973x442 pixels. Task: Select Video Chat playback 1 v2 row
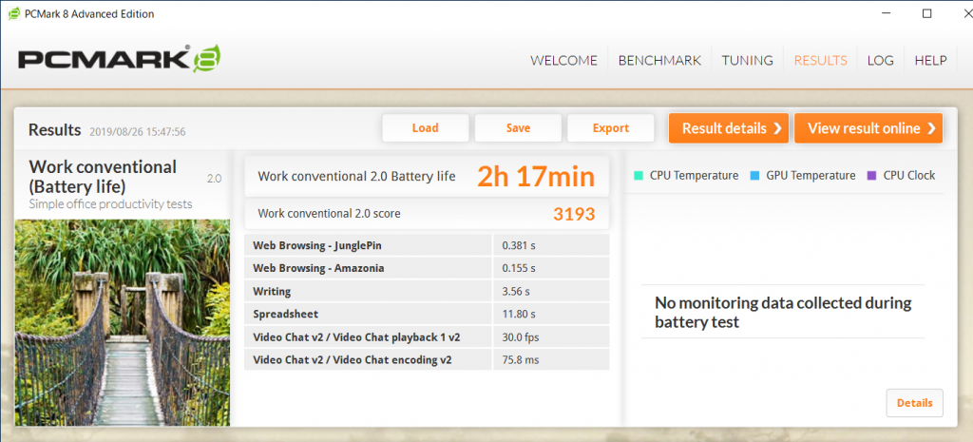click(427, 337)
